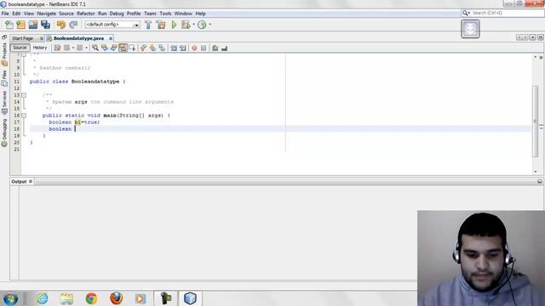
Task: Build the project with the hammer icon
Action: (x=148, y=25)
